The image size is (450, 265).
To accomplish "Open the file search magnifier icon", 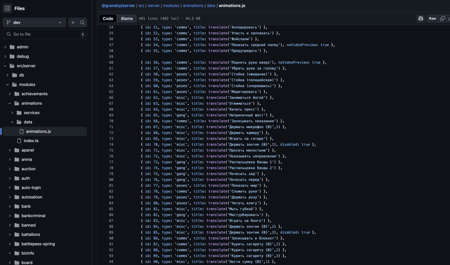I will coord(82,22).
